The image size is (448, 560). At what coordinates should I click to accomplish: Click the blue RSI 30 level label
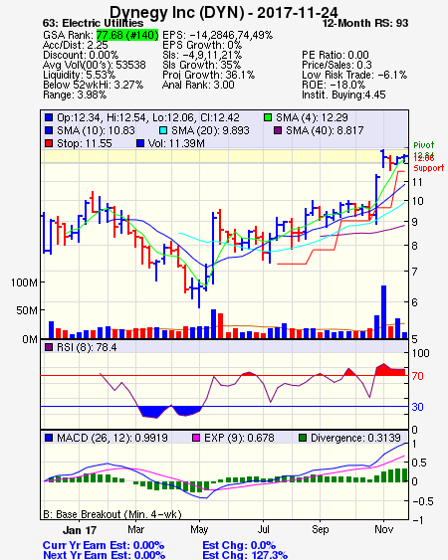[417, 407]
